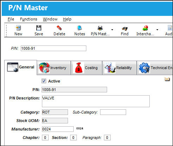173x146 pixels.
Task: Click the Sub-Category: label
Action: tap(85, 112)
